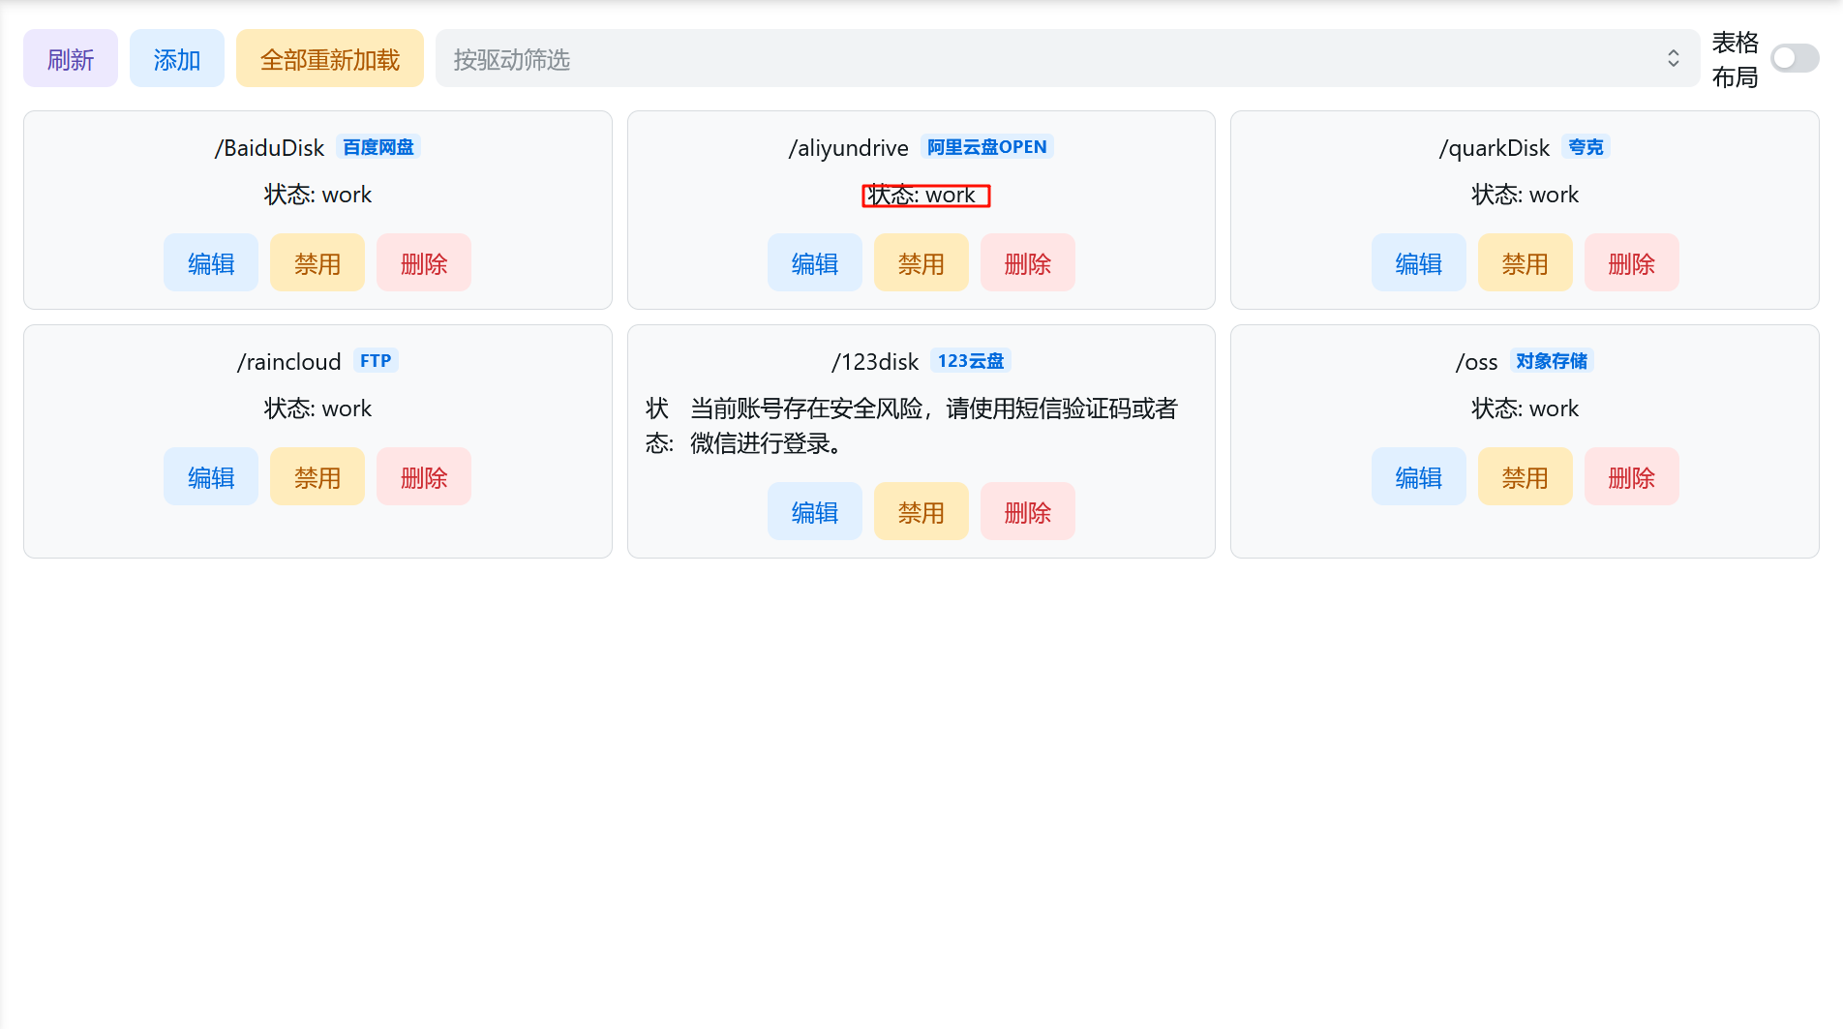
Task: Disable the /BaiduDisk storage
Action: (x=317, y=262)
